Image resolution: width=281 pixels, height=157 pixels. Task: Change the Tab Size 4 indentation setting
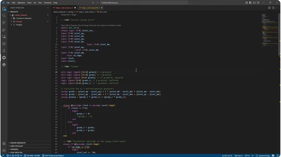pos(238,156)
